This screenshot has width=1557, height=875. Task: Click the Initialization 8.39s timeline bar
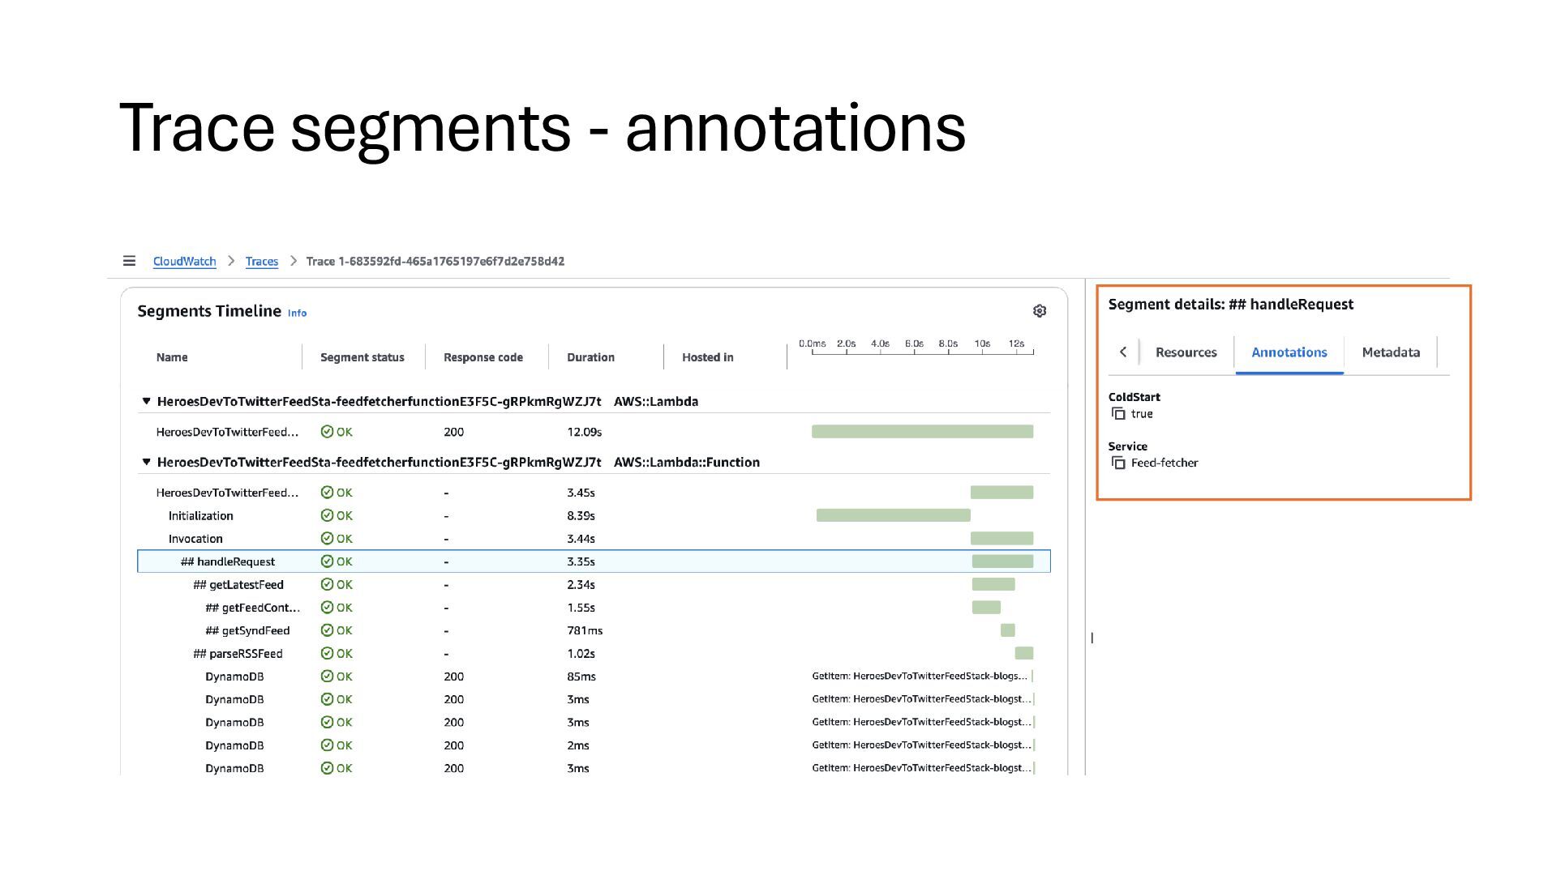point(893,515)
